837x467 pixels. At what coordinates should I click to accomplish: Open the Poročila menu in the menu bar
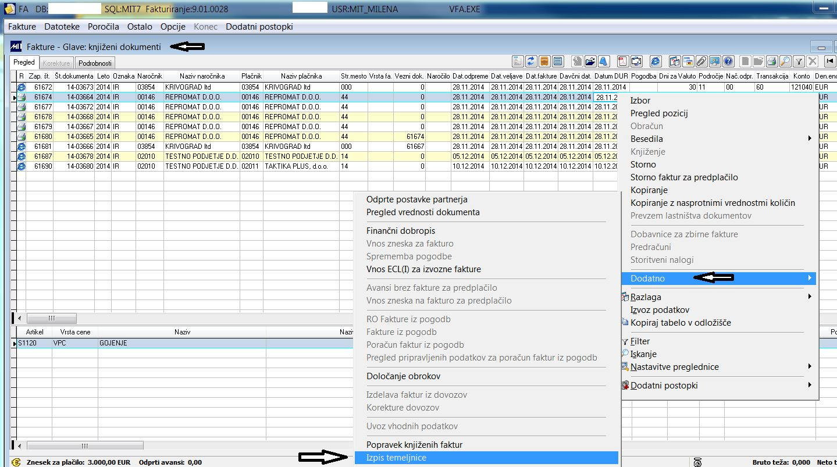(x=103, y=27)
